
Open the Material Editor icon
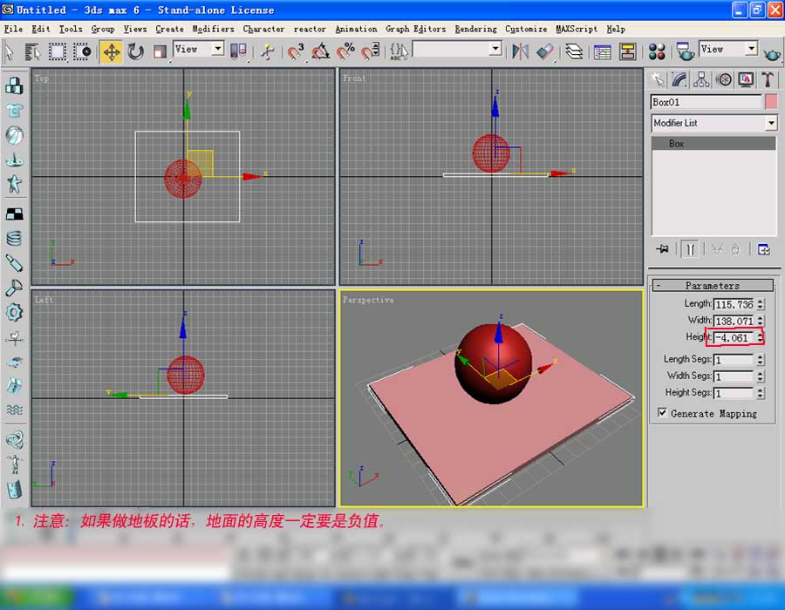click(x=657, y=51)
